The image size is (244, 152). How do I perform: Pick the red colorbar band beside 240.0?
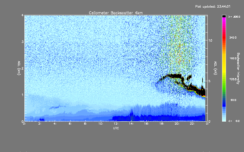click(x=224, y=37)
